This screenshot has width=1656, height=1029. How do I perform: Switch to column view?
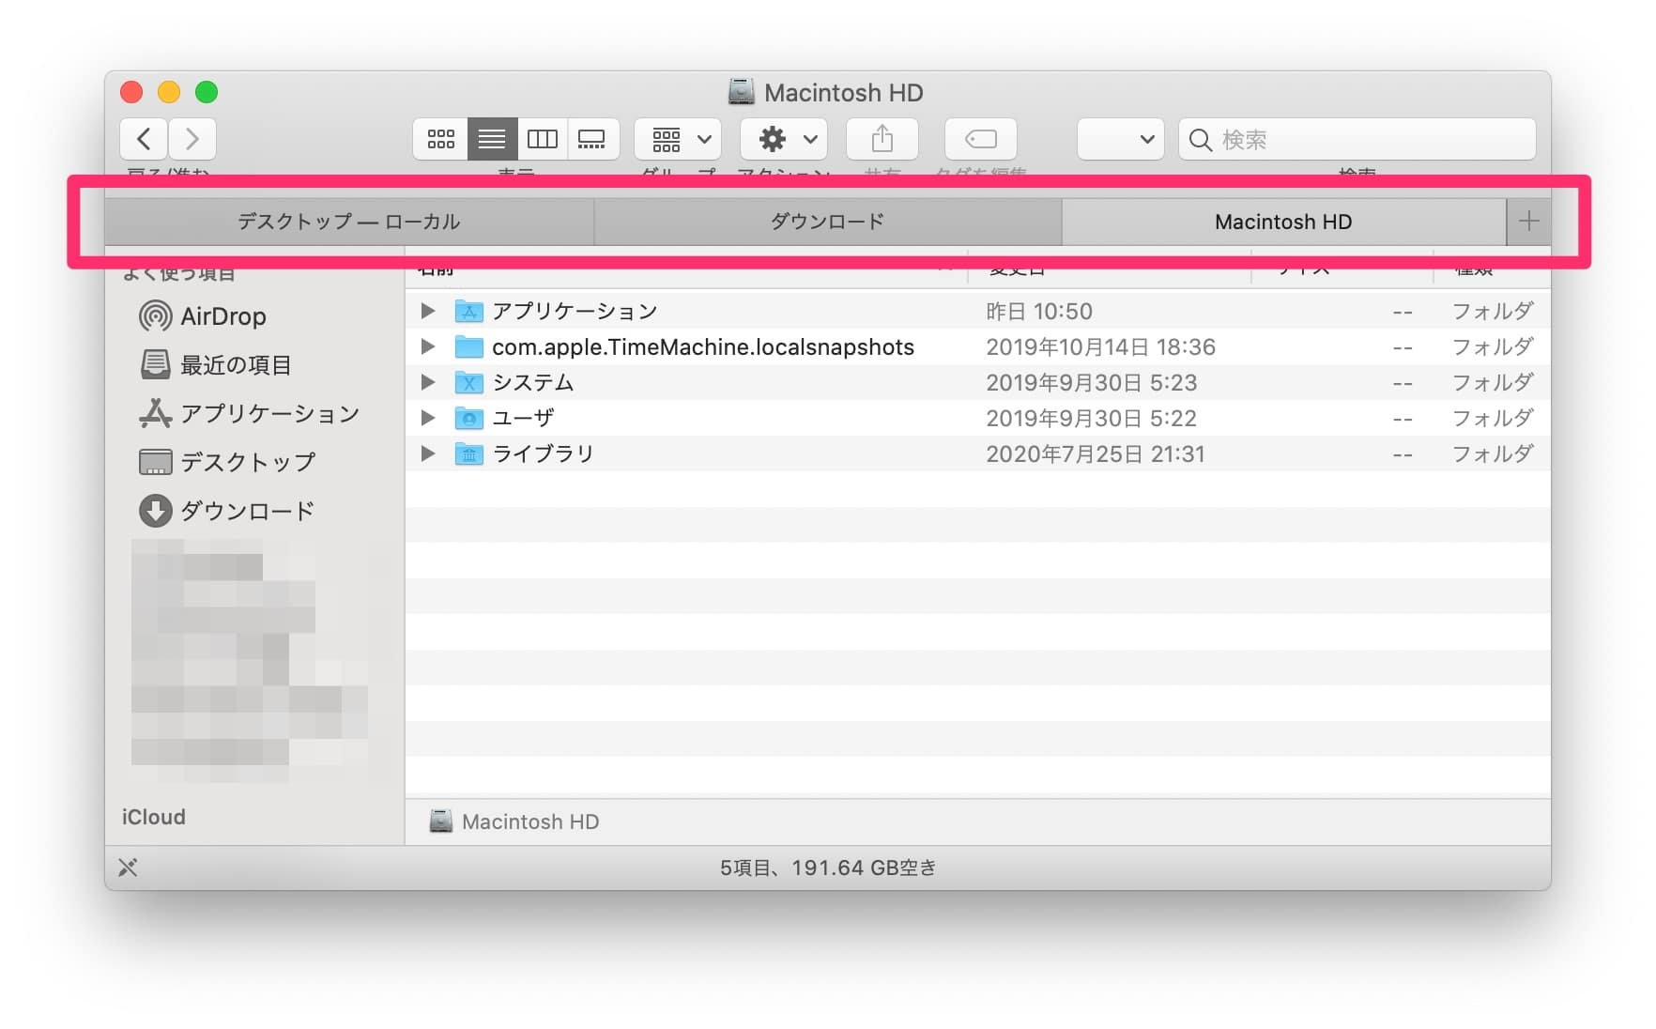point(542,139)
